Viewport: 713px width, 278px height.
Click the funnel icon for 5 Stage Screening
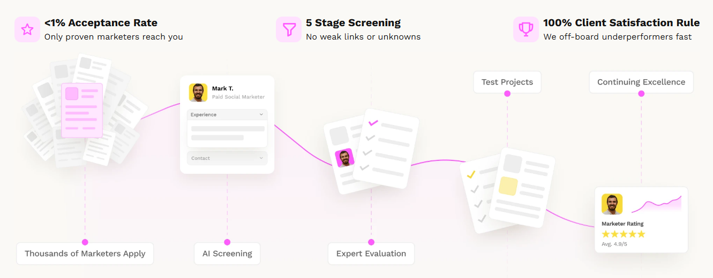pyautogui.click(x=289, y=29)
